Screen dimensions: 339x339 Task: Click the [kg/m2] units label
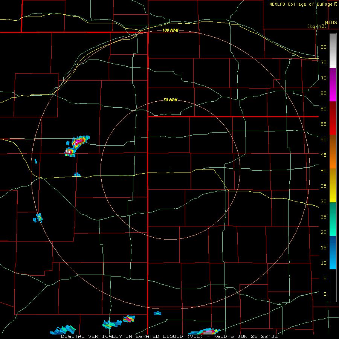click(x=317, y=26)
